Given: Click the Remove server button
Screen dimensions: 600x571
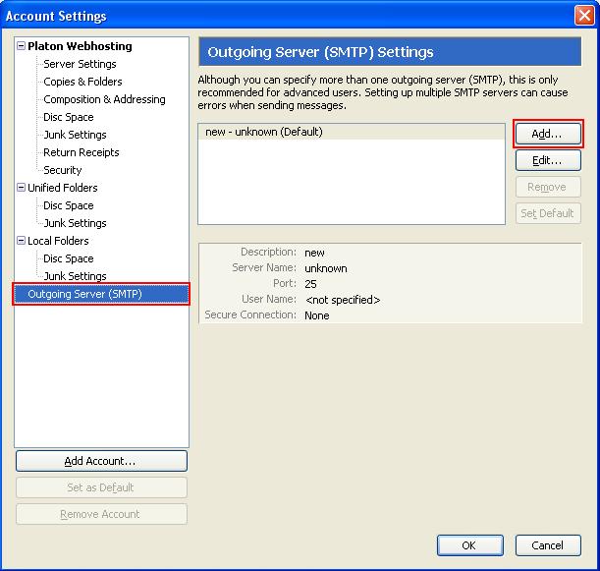Looking at the screenshot, I should pos(548,187).
